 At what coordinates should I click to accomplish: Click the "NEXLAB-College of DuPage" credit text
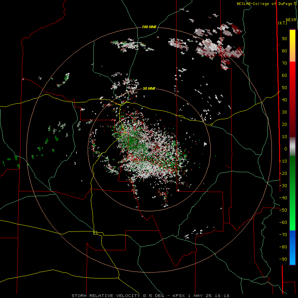click(265, 4)
